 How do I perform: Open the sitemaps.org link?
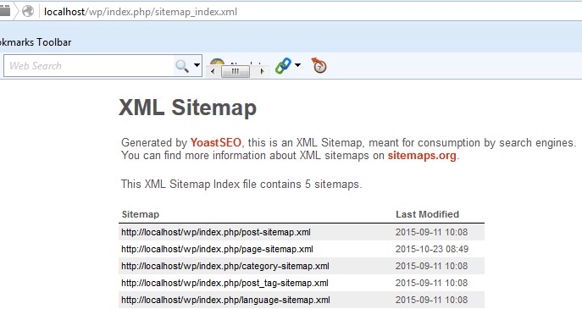tap(422, 156)
